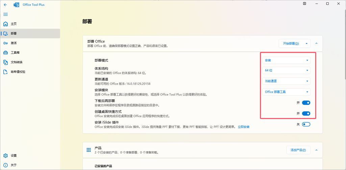Click the 立即安装 link
This screenshot has width=346, height=170.
[244, 127]
